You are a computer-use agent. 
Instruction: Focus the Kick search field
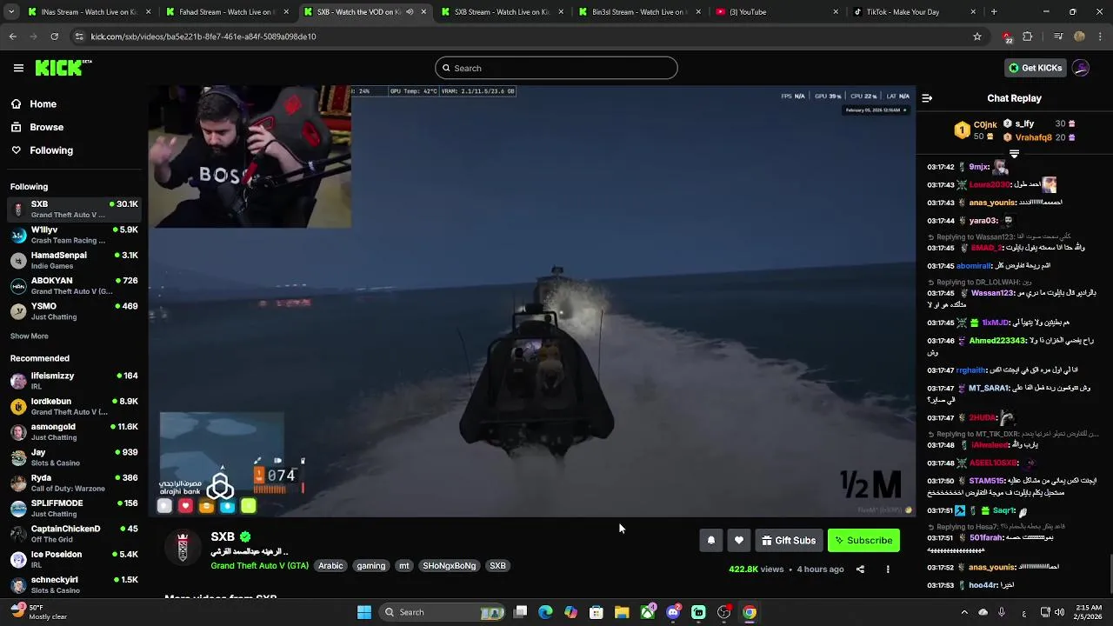point(556,68)
